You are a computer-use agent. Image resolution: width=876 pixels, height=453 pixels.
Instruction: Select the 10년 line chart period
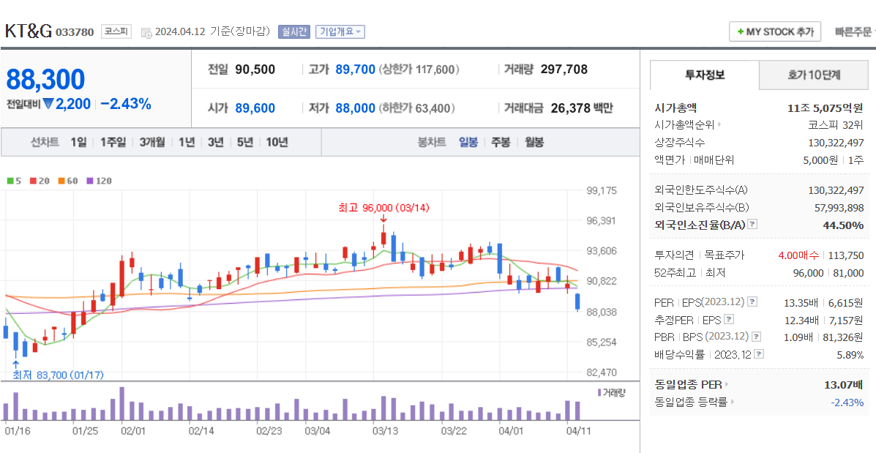pyautogui.click(x=277, y=142)
